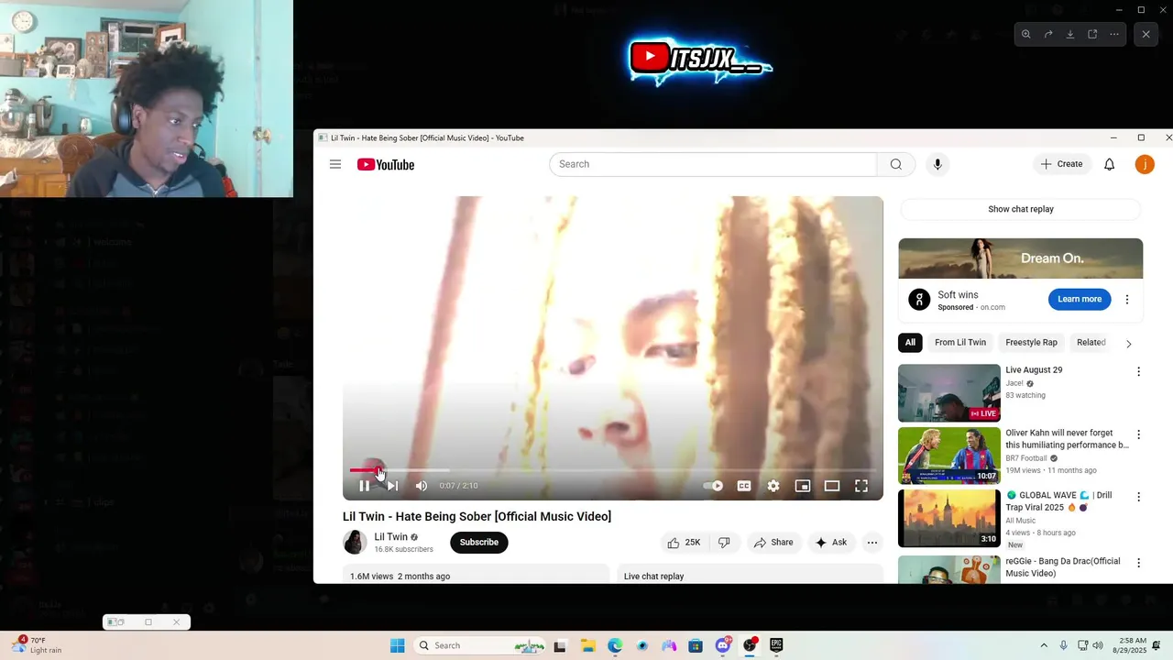Viewport: 1173px width, 660px height.
Task: Select the All filter chip
Action: click(x=910, y=342)
